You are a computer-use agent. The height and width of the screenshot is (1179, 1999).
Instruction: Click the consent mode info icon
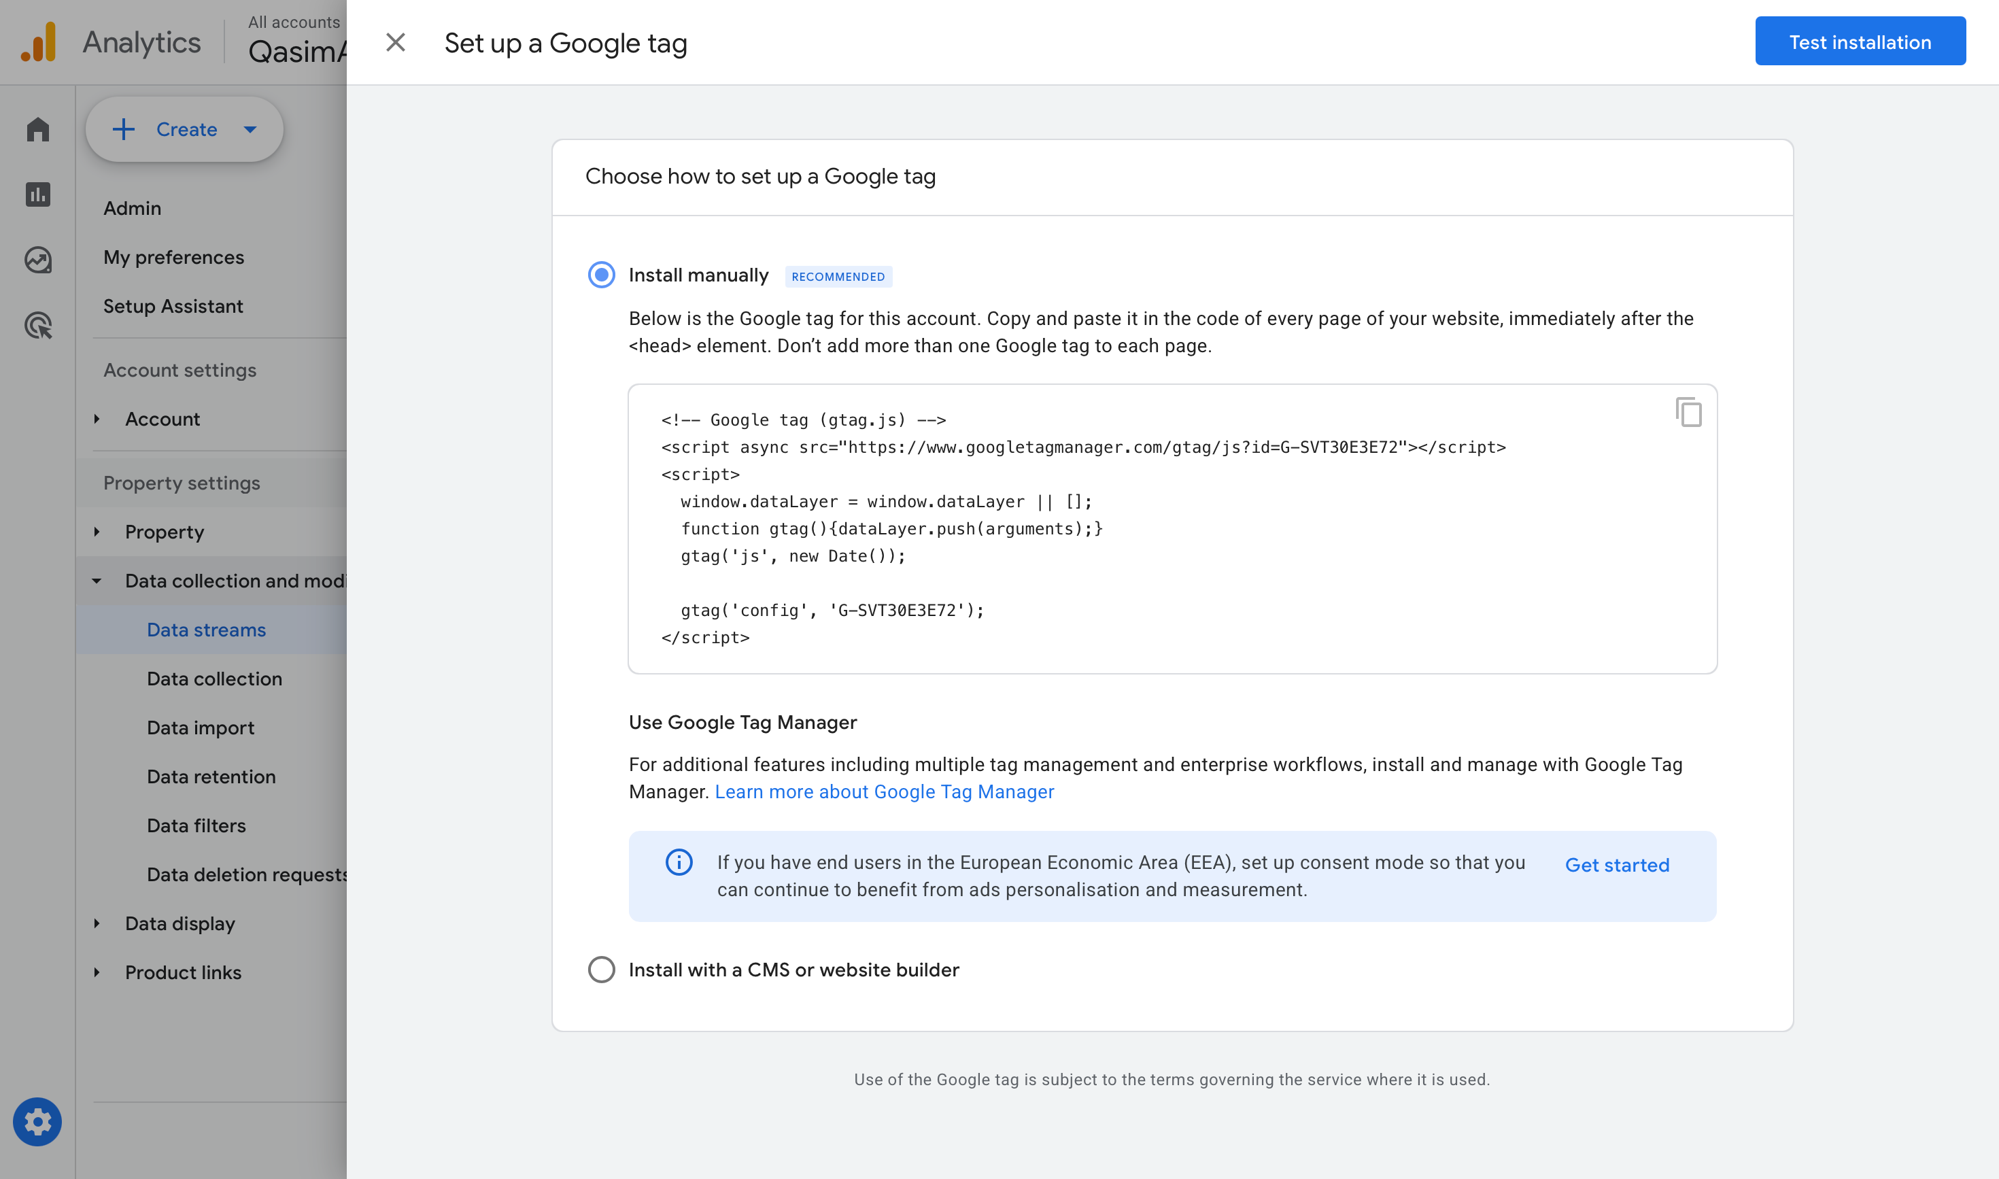679,862
